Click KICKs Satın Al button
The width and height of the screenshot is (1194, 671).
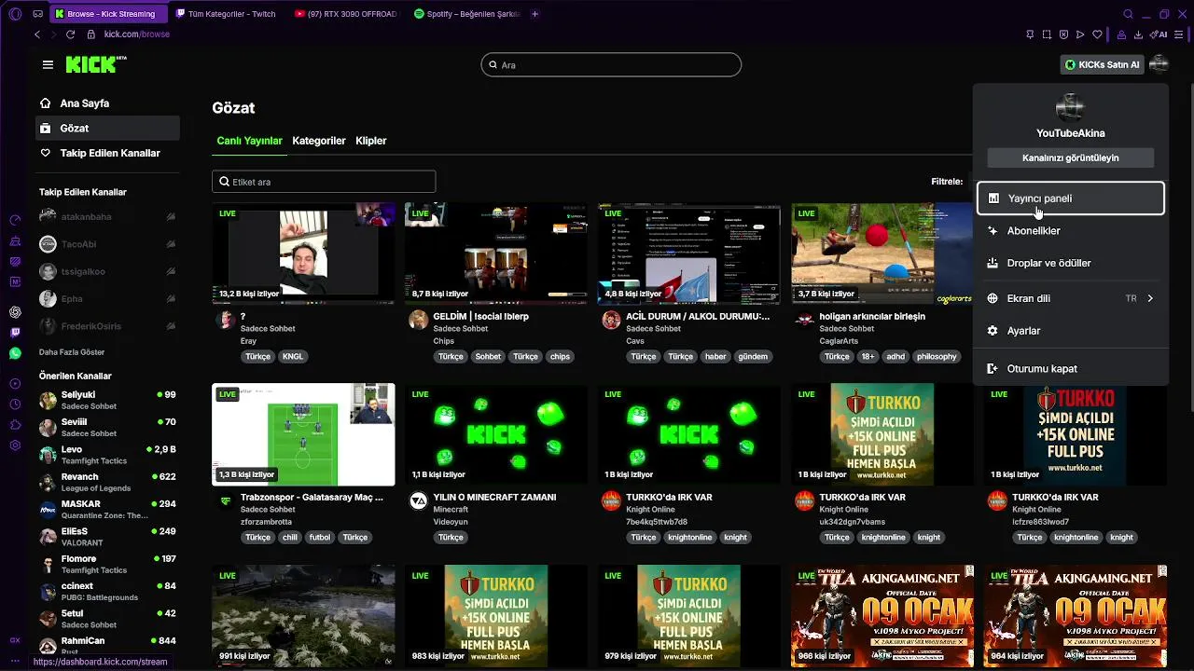click(x=1102, y=65)
